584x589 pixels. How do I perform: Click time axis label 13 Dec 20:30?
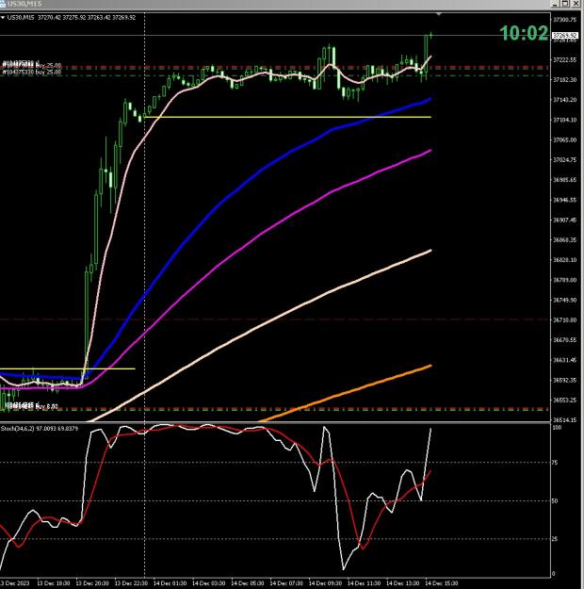pyautogui.click(x=92, y=583)
